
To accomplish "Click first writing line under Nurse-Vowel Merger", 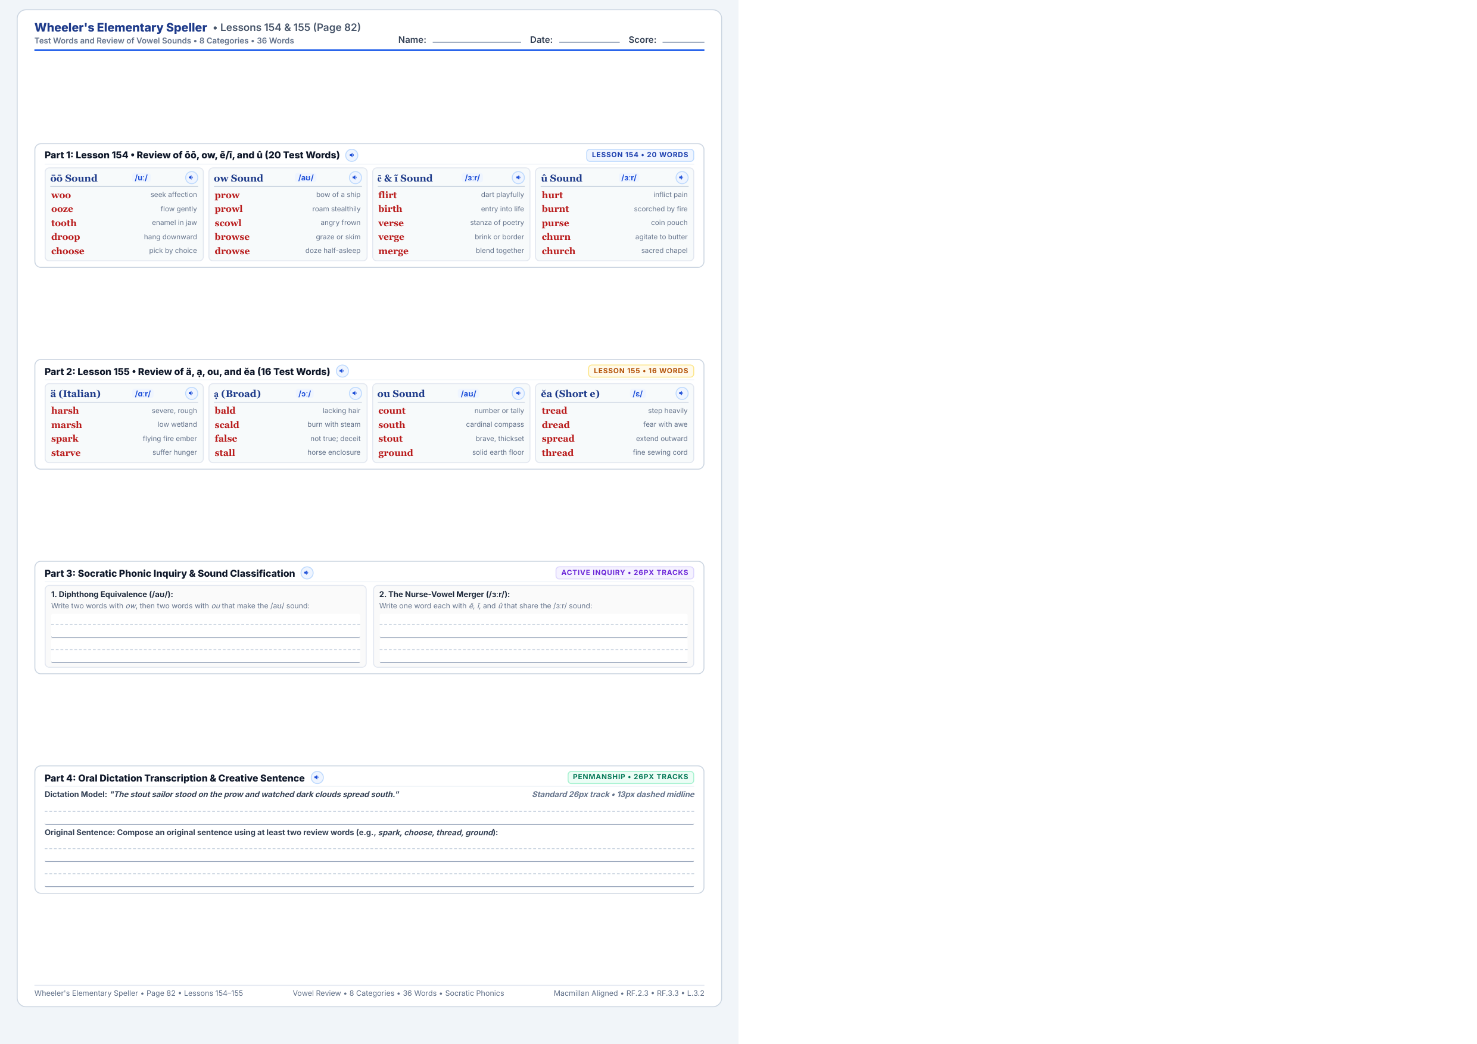I will (533, 626).
